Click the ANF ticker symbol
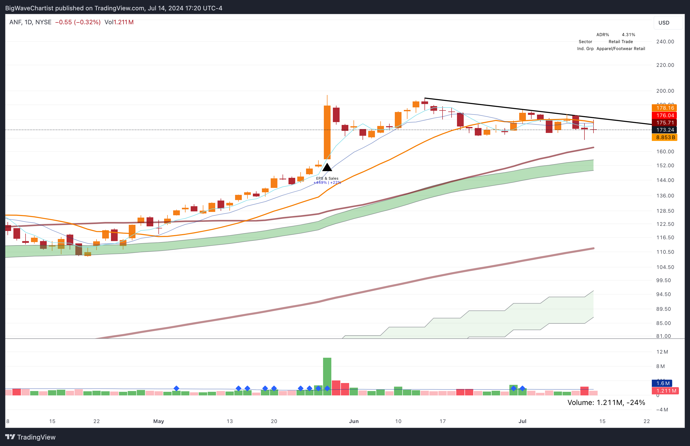This screenshot has width=690, height=446. [x=15, y=22]
